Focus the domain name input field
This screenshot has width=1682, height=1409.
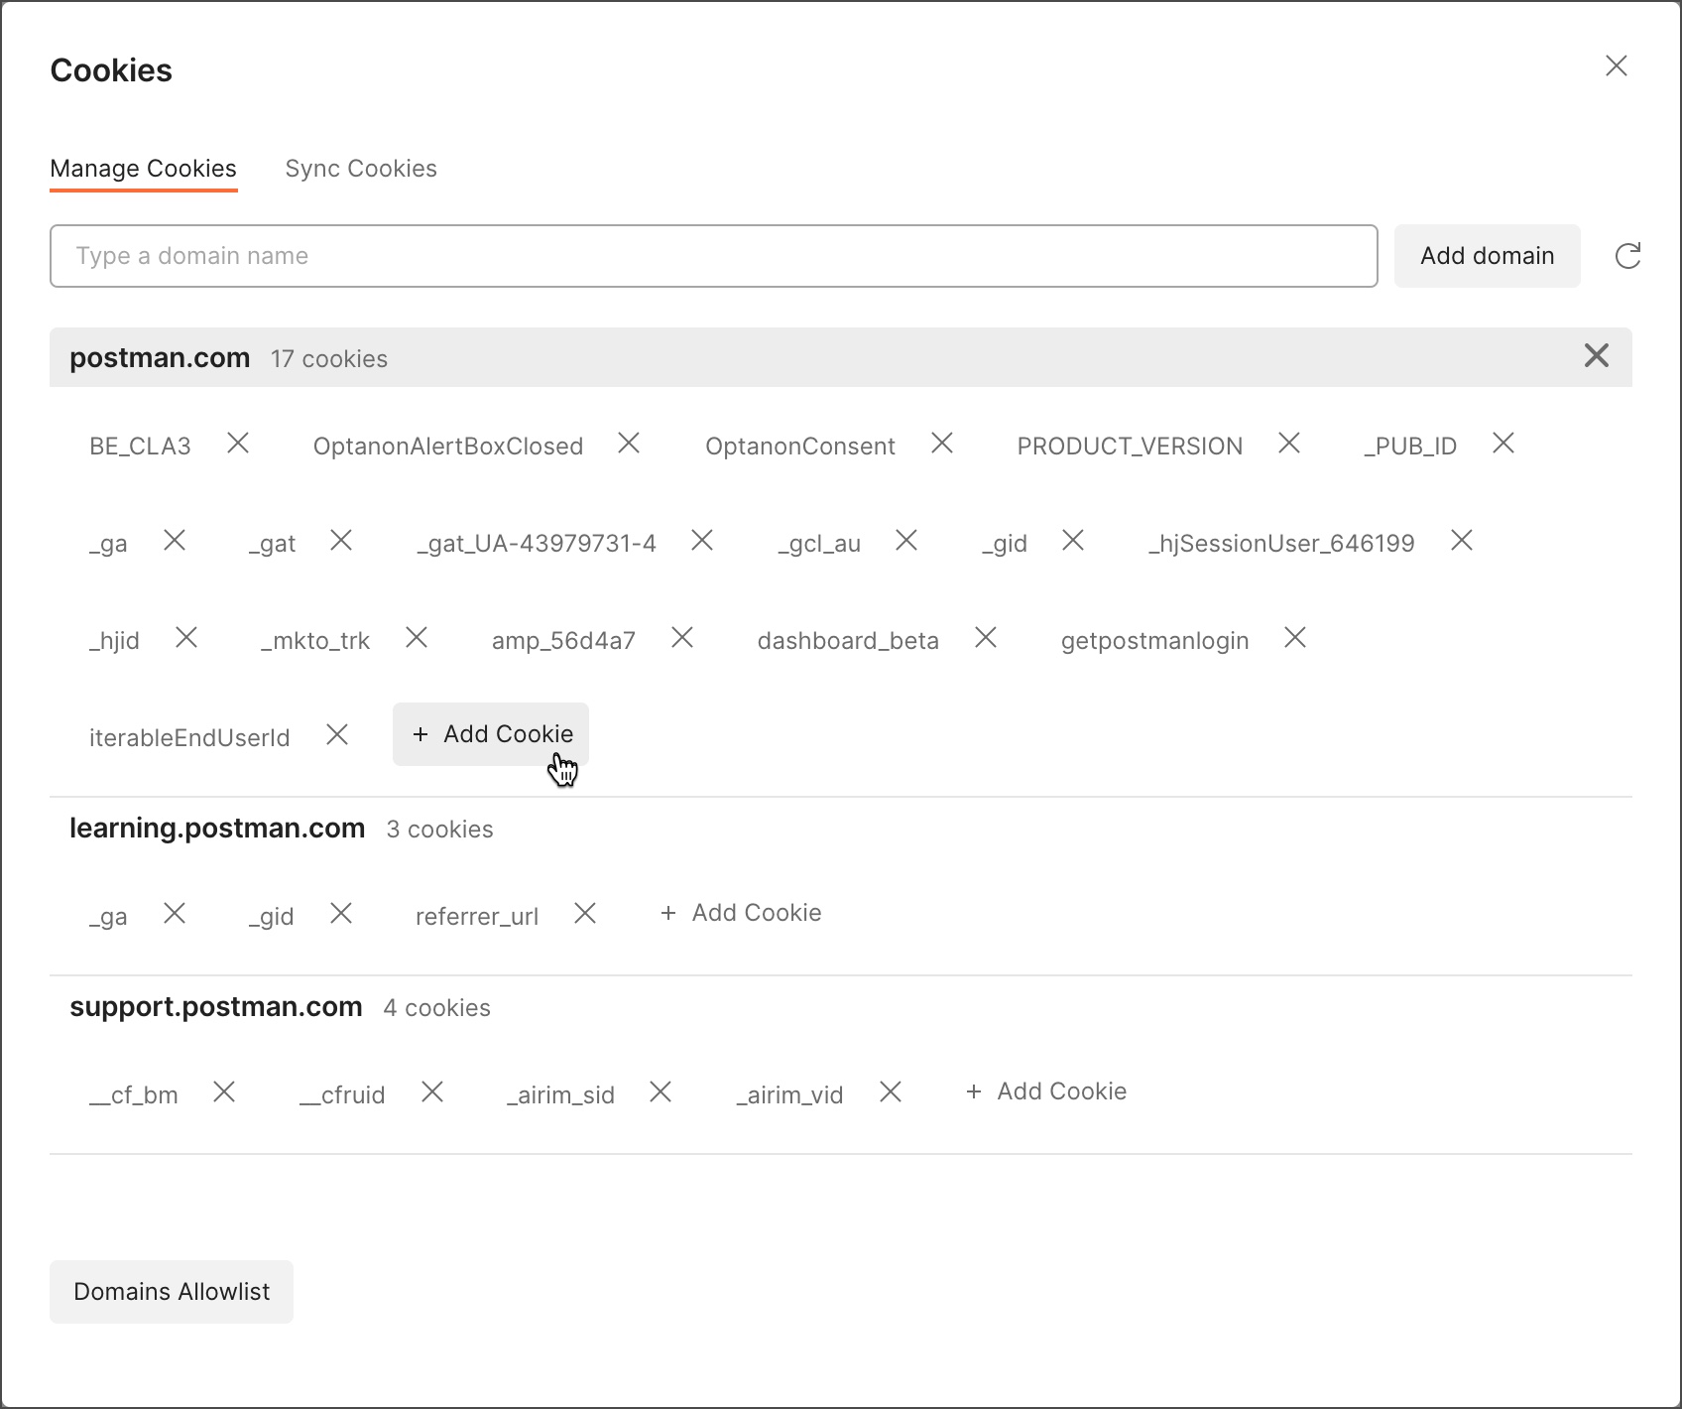click(713, 256)
